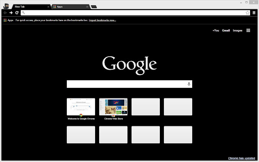259x162 pixels.
Task: Click the forward navigation arrow
Action: click(11, 13)
